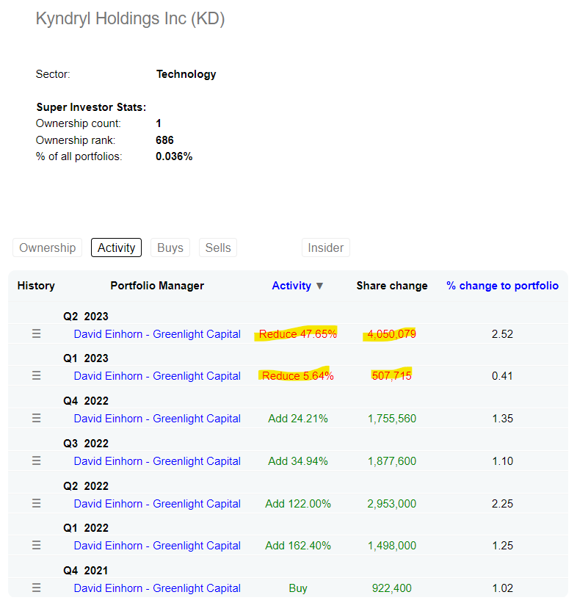Click portfolio change value 1.35
The width and height of the screenshot is (577, 603).
[502, 419]
